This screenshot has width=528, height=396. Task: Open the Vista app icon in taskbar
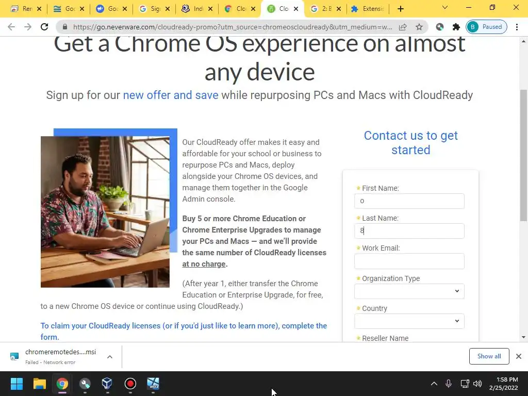coord(153,384)
